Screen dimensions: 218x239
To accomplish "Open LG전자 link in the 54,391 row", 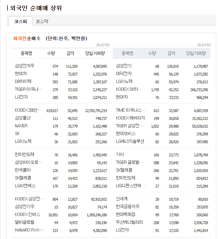I will click(x=22, y=97).
